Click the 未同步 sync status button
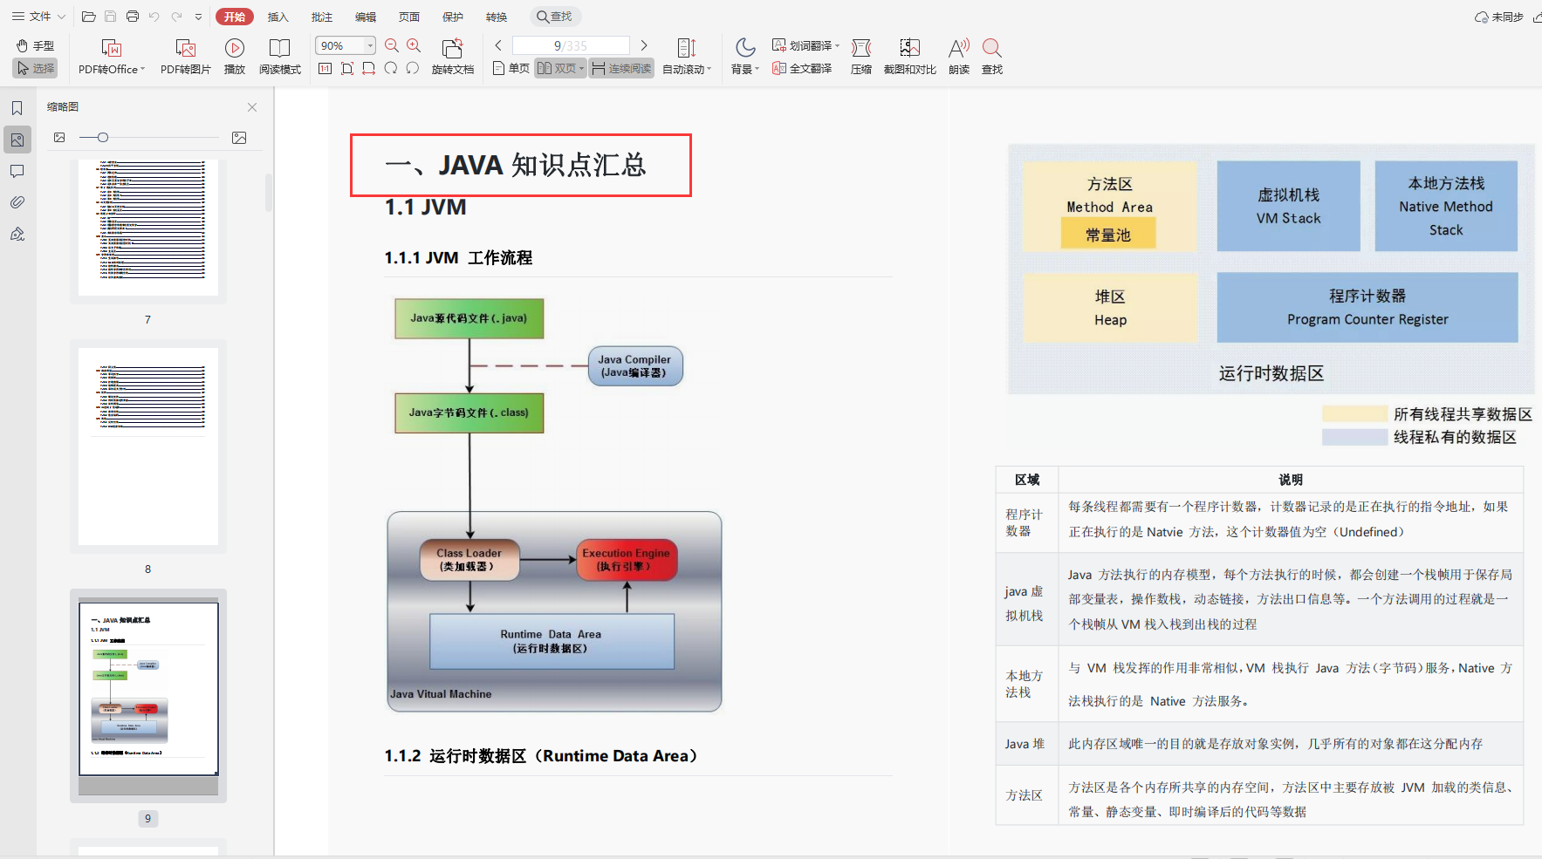The image size is (1542, 859). [1498, 17]
